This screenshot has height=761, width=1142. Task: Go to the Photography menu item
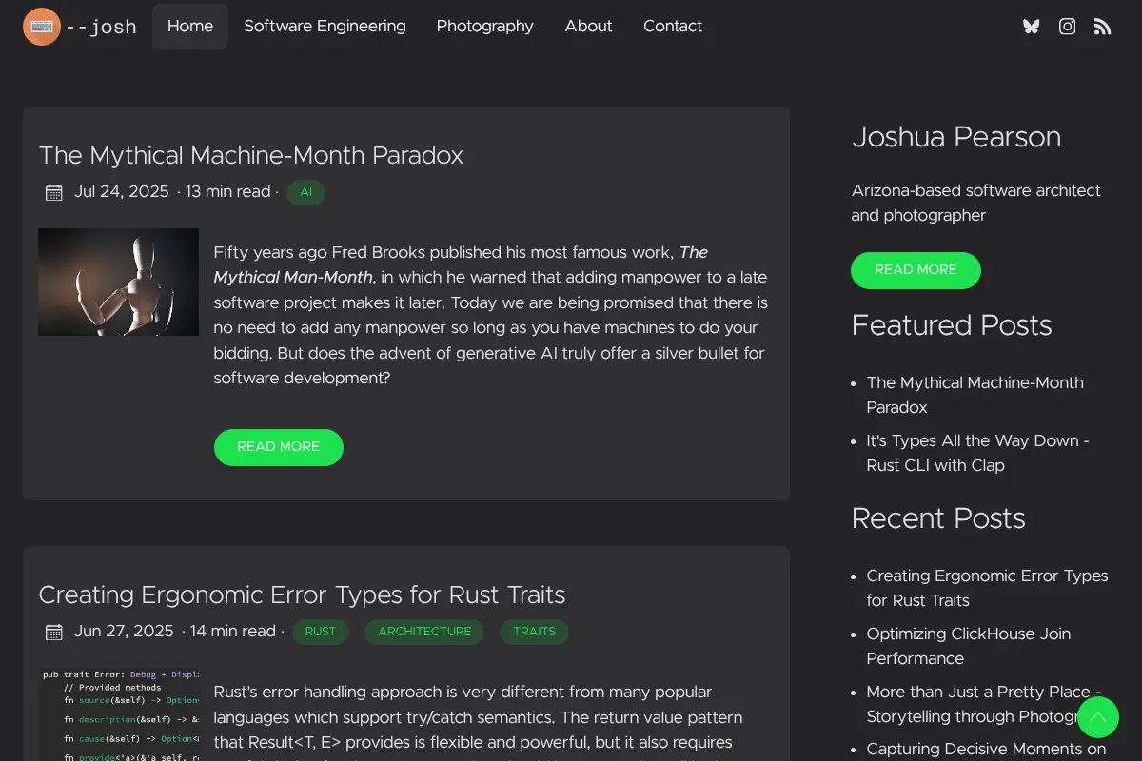(485, 27)
